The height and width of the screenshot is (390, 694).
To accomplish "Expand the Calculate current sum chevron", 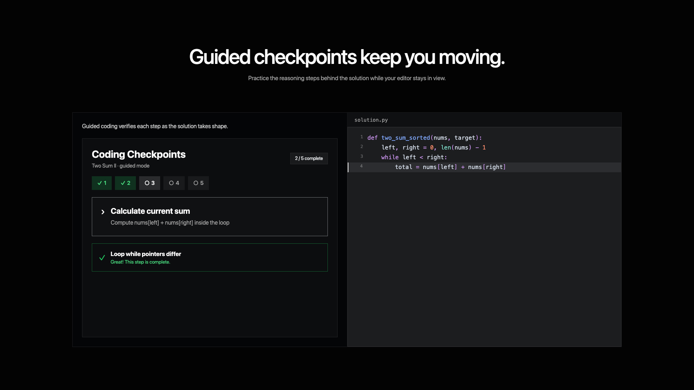I will click(x=103, y=212).
